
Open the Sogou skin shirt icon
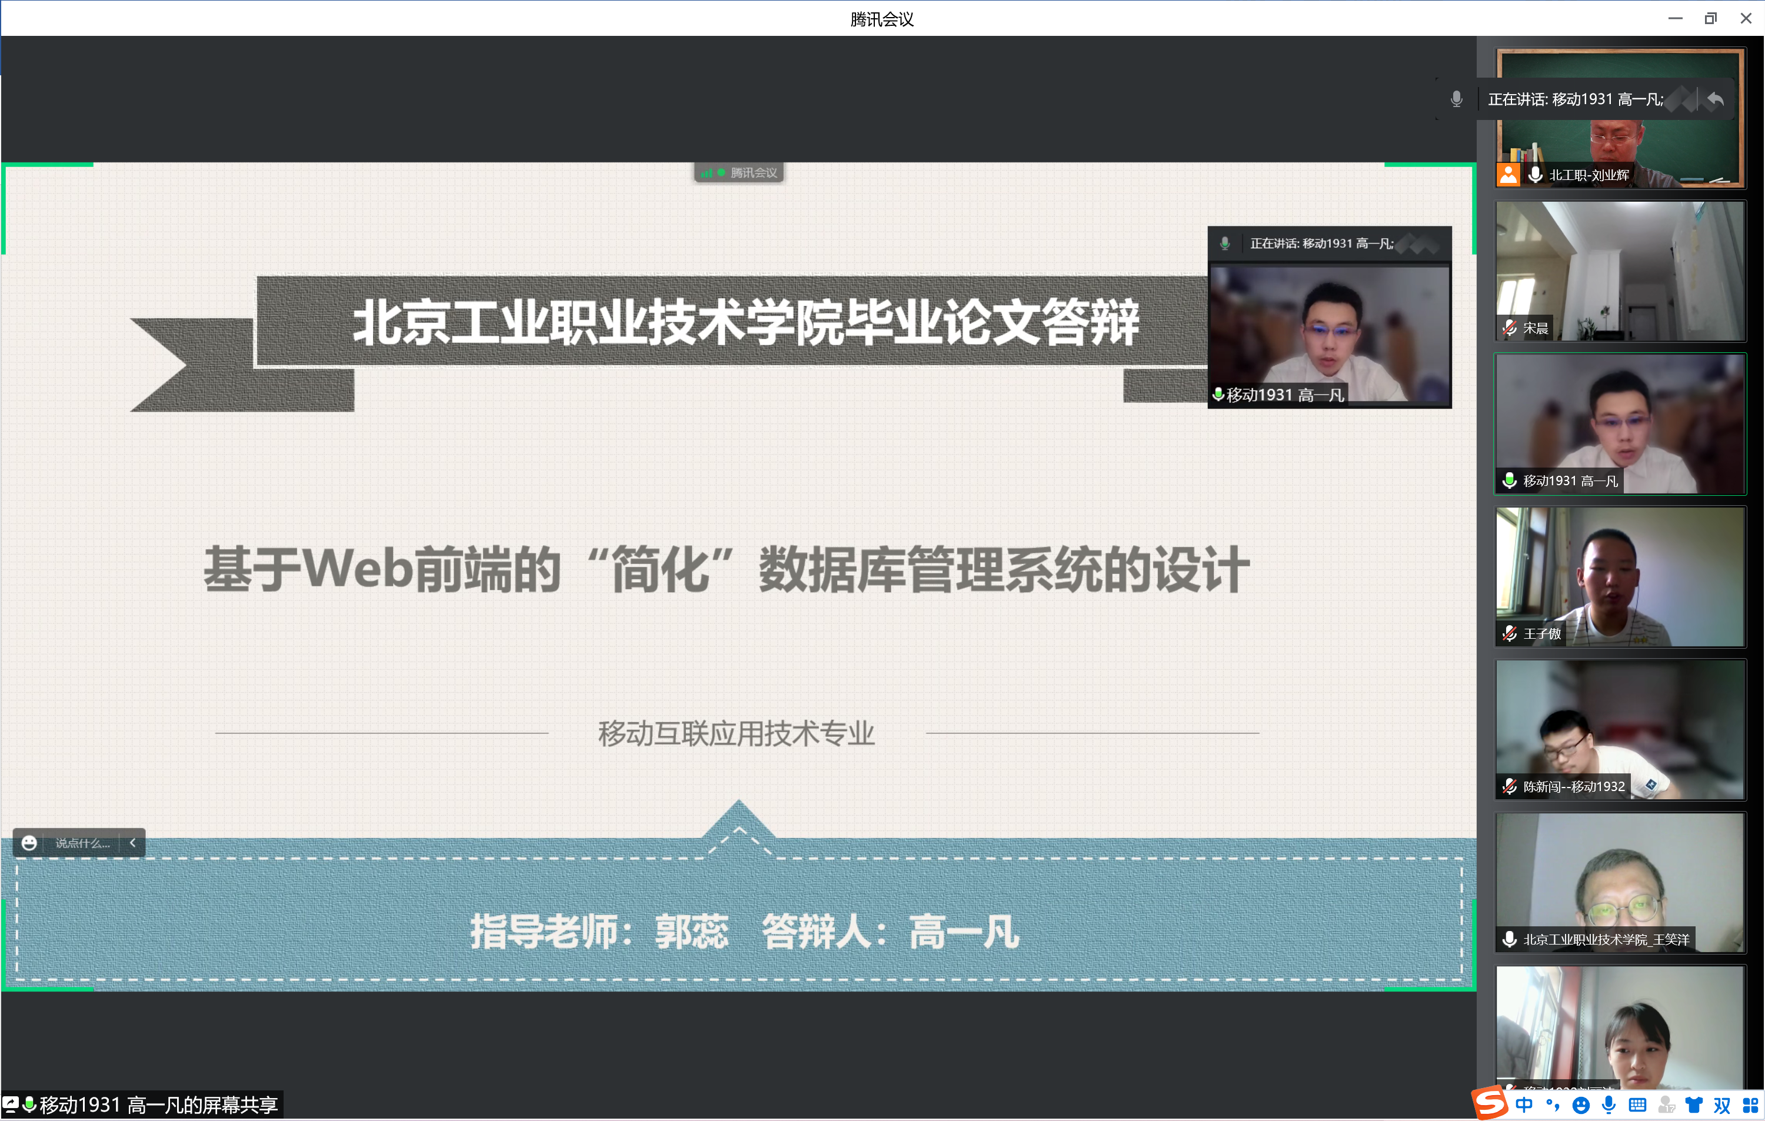[1694, 1105]
